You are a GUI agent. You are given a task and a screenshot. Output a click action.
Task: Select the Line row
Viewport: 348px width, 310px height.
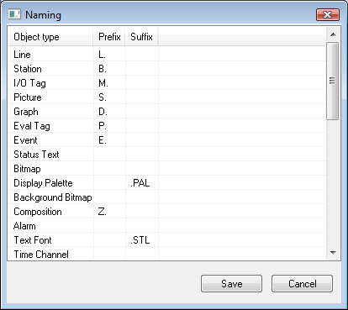click(167, 54)
